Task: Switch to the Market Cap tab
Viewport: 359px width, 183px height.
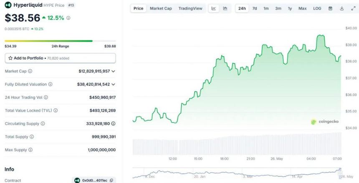Action: pos(161,8)
